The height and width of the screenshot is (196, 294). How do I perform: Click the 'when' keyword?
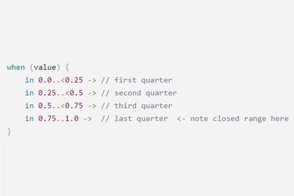(x=16, y=67)
